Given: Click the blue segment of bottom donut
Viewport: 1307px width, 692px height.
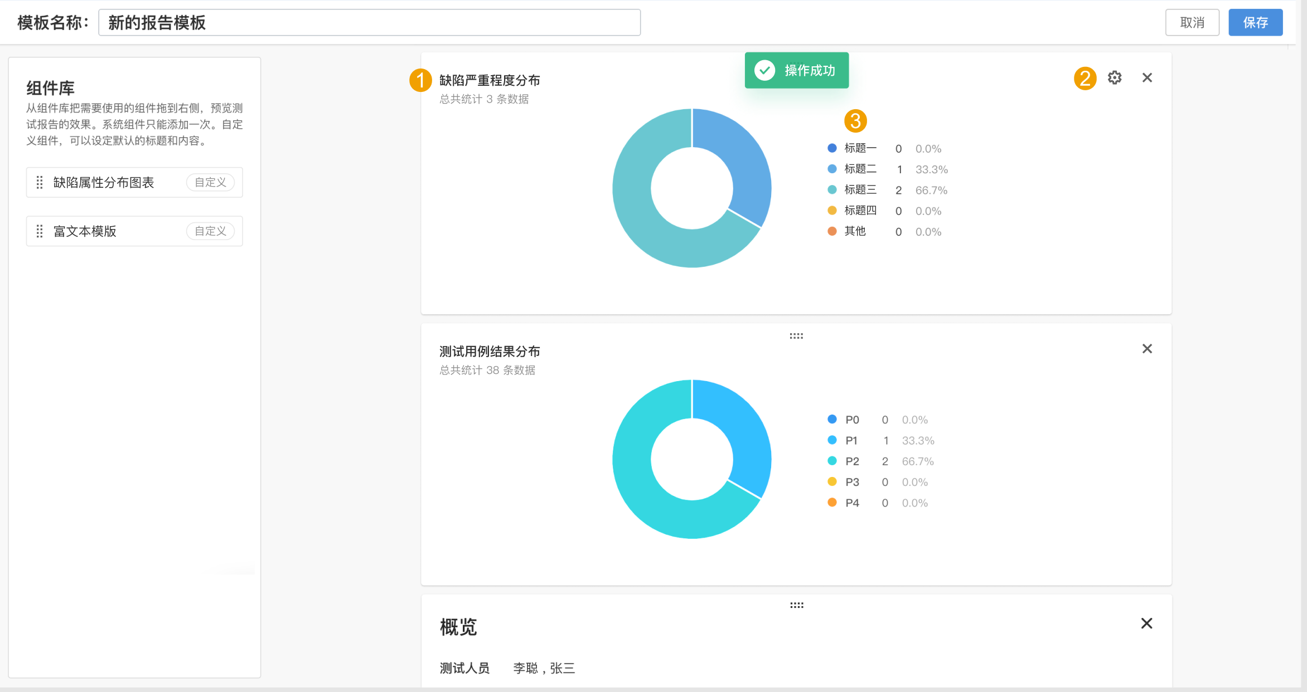Looking at the screenshot, I should [x=742, y=429].
